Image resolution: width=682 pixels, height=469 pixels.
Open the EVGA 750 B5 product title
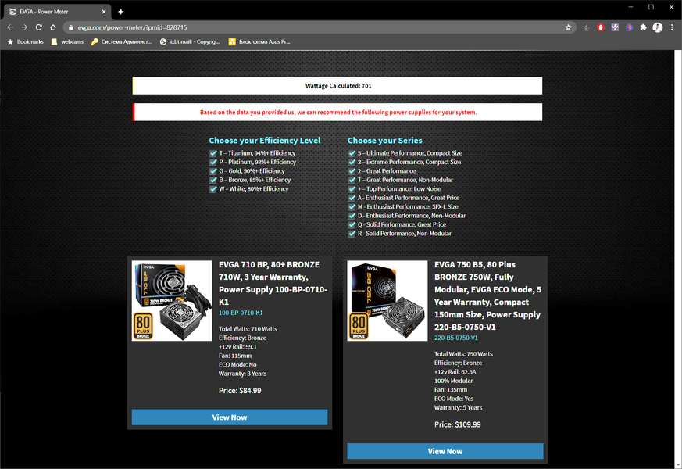click(x=487, y=295)
